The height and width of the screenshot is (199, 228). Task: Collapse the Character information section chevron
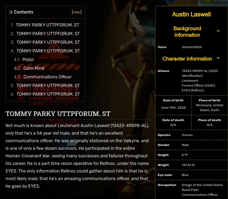(218, 58)
